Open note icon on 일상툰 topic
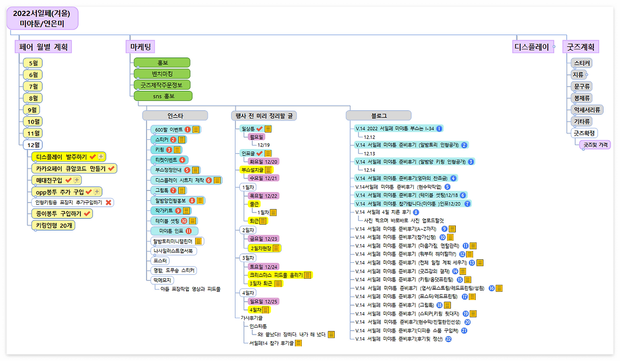 268,129
